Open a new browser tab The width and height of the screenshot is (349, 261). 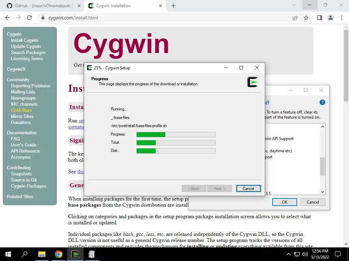tap(173, 6)
